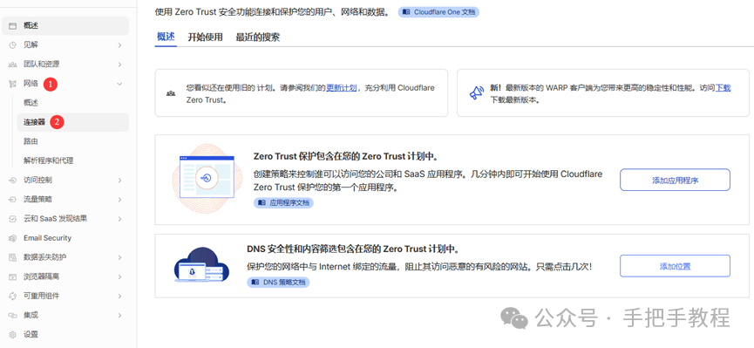Expand the 流量策略 chevron
Viewport: 754px width, 348px height.
coord(119,199)
